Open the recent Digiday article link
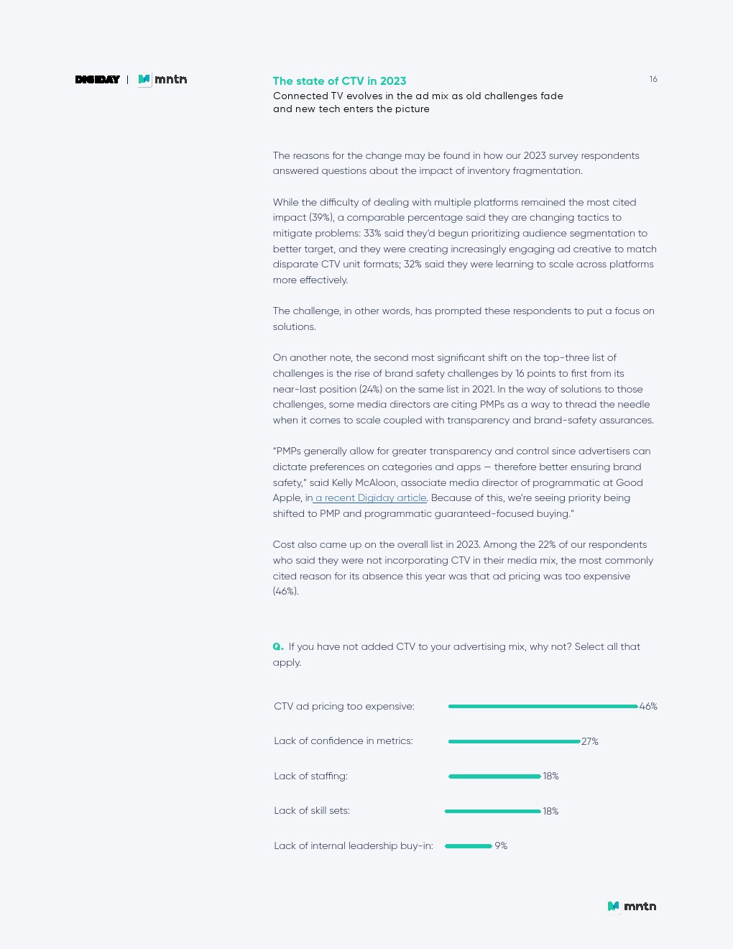 (x=371, y=498)
